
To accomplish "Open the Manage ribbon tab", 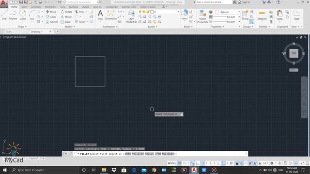I will (x=73, y=7).
